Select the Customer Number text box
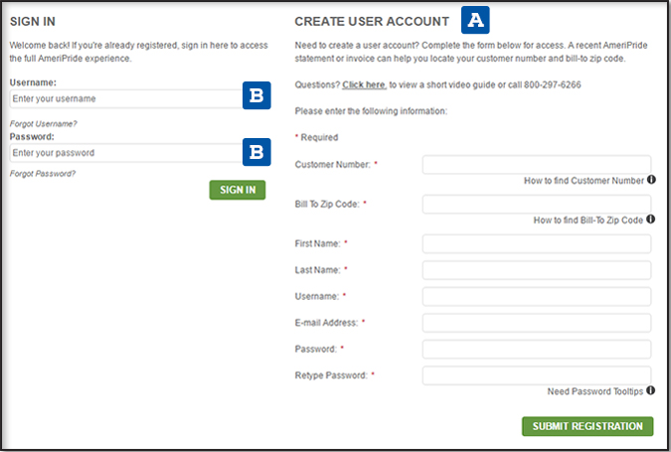 (536, 164)
